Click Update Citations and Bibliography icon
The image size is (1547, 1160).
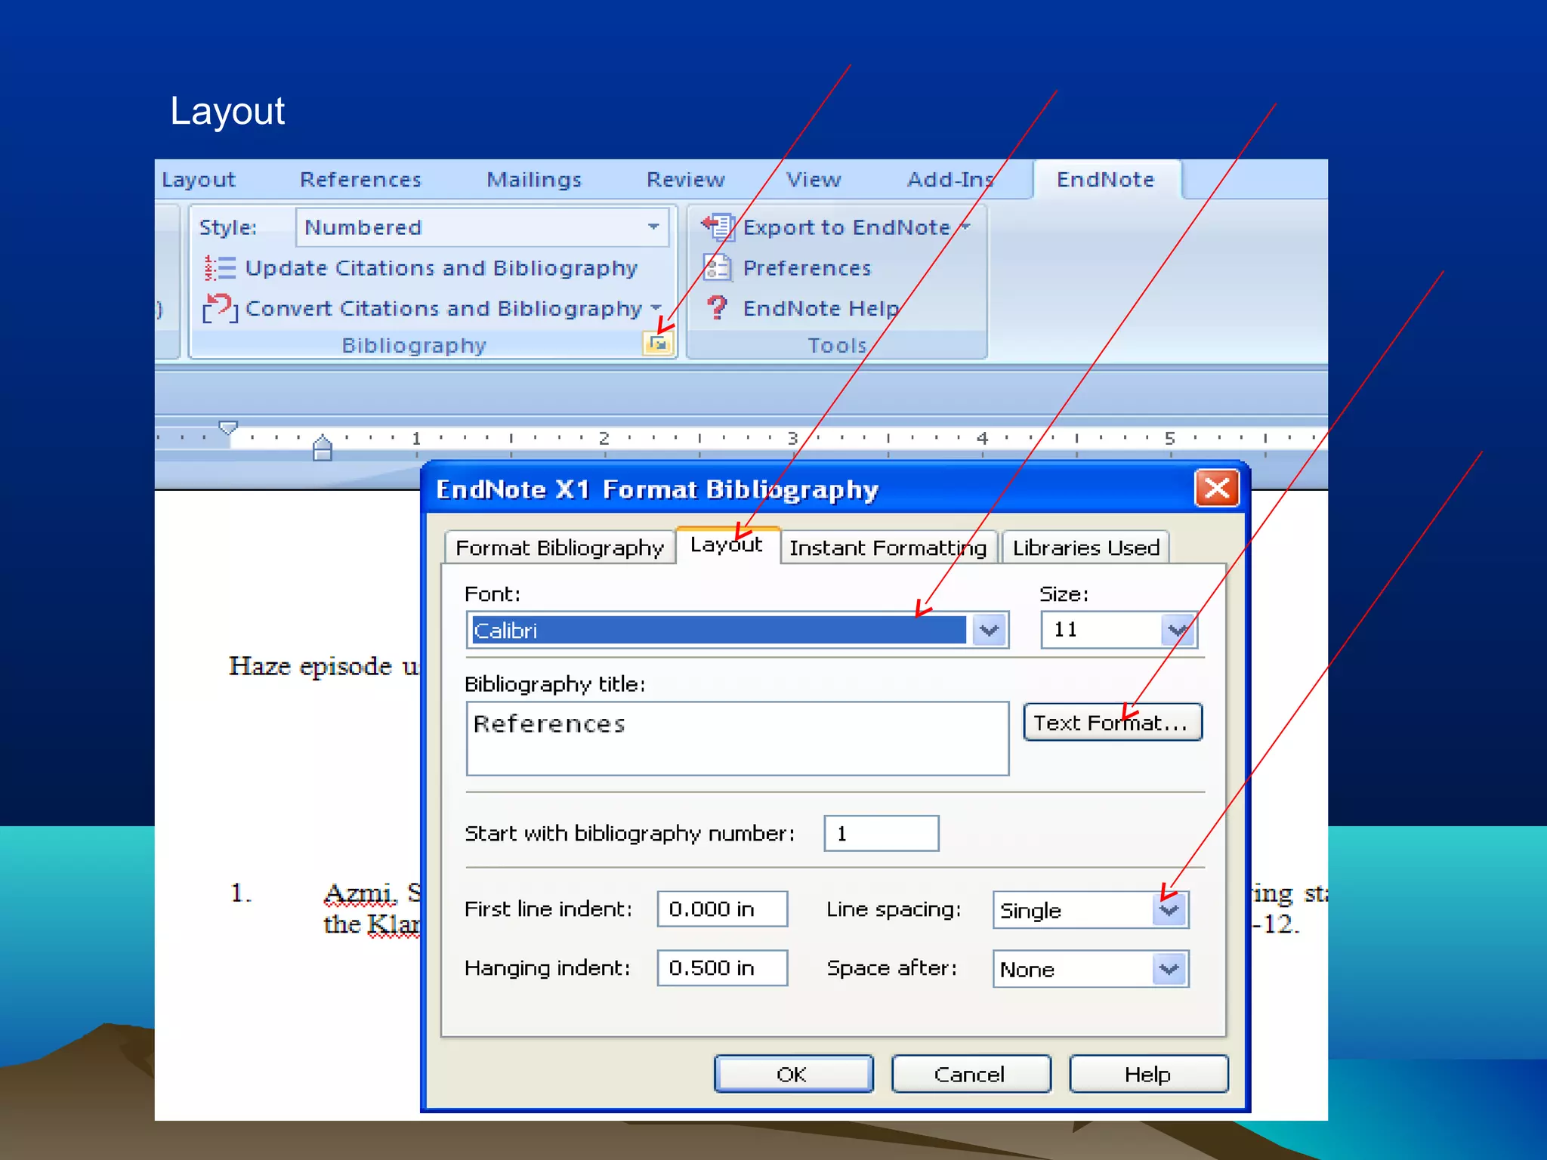click(x=220, y=268)
